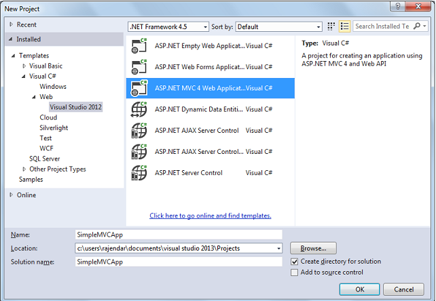Click the Name text field
The width and height of the screenshot is (436, 301).
tap(179, 235)
